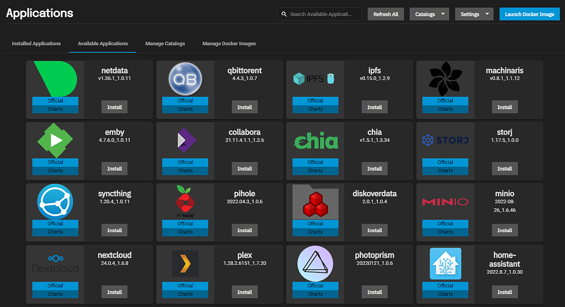Install the qbittorent application
565x307 pixels.
coord(245,107)
